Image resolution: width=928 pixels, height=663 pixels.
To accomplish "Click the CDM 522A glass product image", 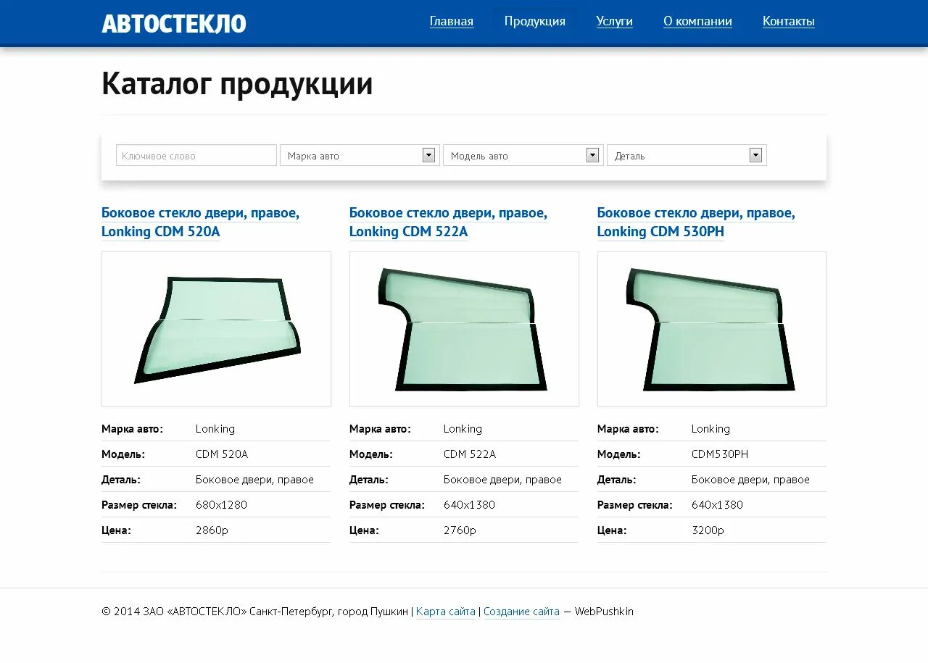I will (x=464, y=329).
